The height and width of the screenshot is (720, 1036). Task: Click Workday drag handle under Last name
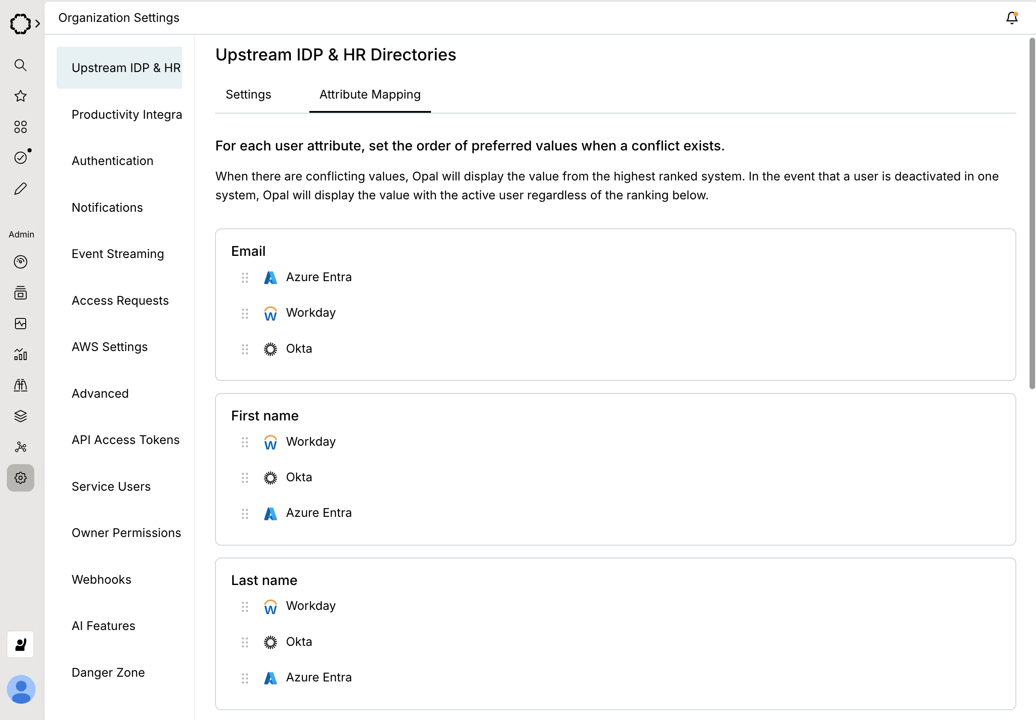point(245,606)
